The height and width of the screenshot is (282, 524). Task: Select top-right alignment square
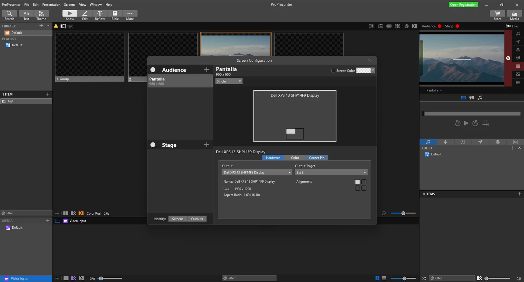[x=364, y=182]
